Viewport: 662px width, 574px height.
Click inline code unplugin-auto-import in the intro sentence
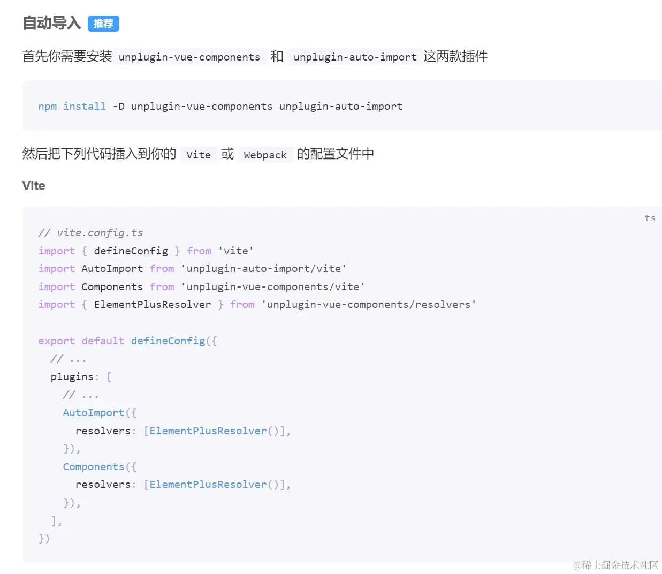tap(355, 57)
